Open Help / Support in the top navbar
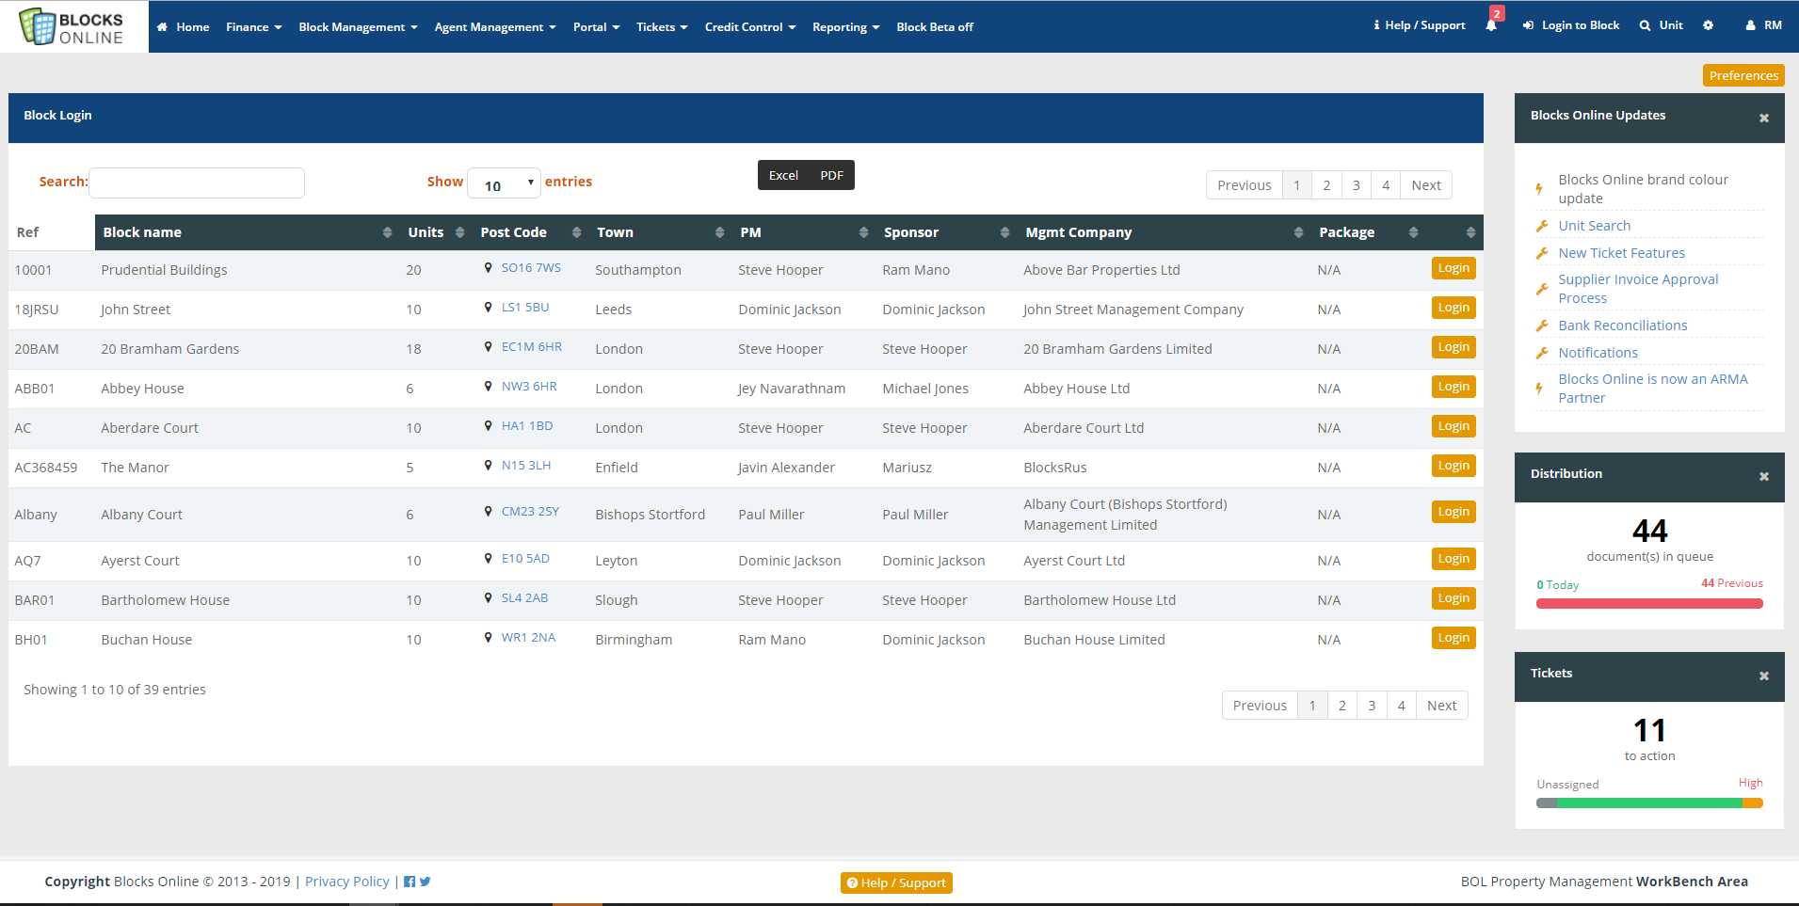 (1420, 25)
